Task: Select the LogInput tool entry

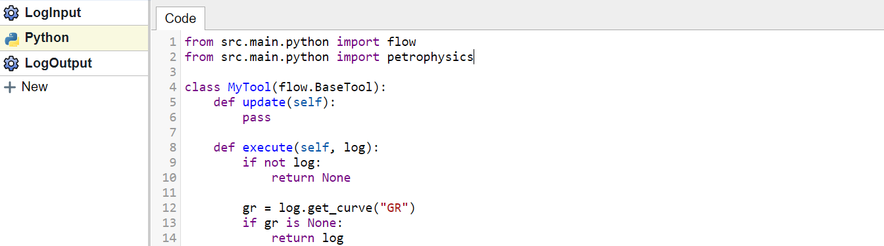Action: tap(74, 12)
